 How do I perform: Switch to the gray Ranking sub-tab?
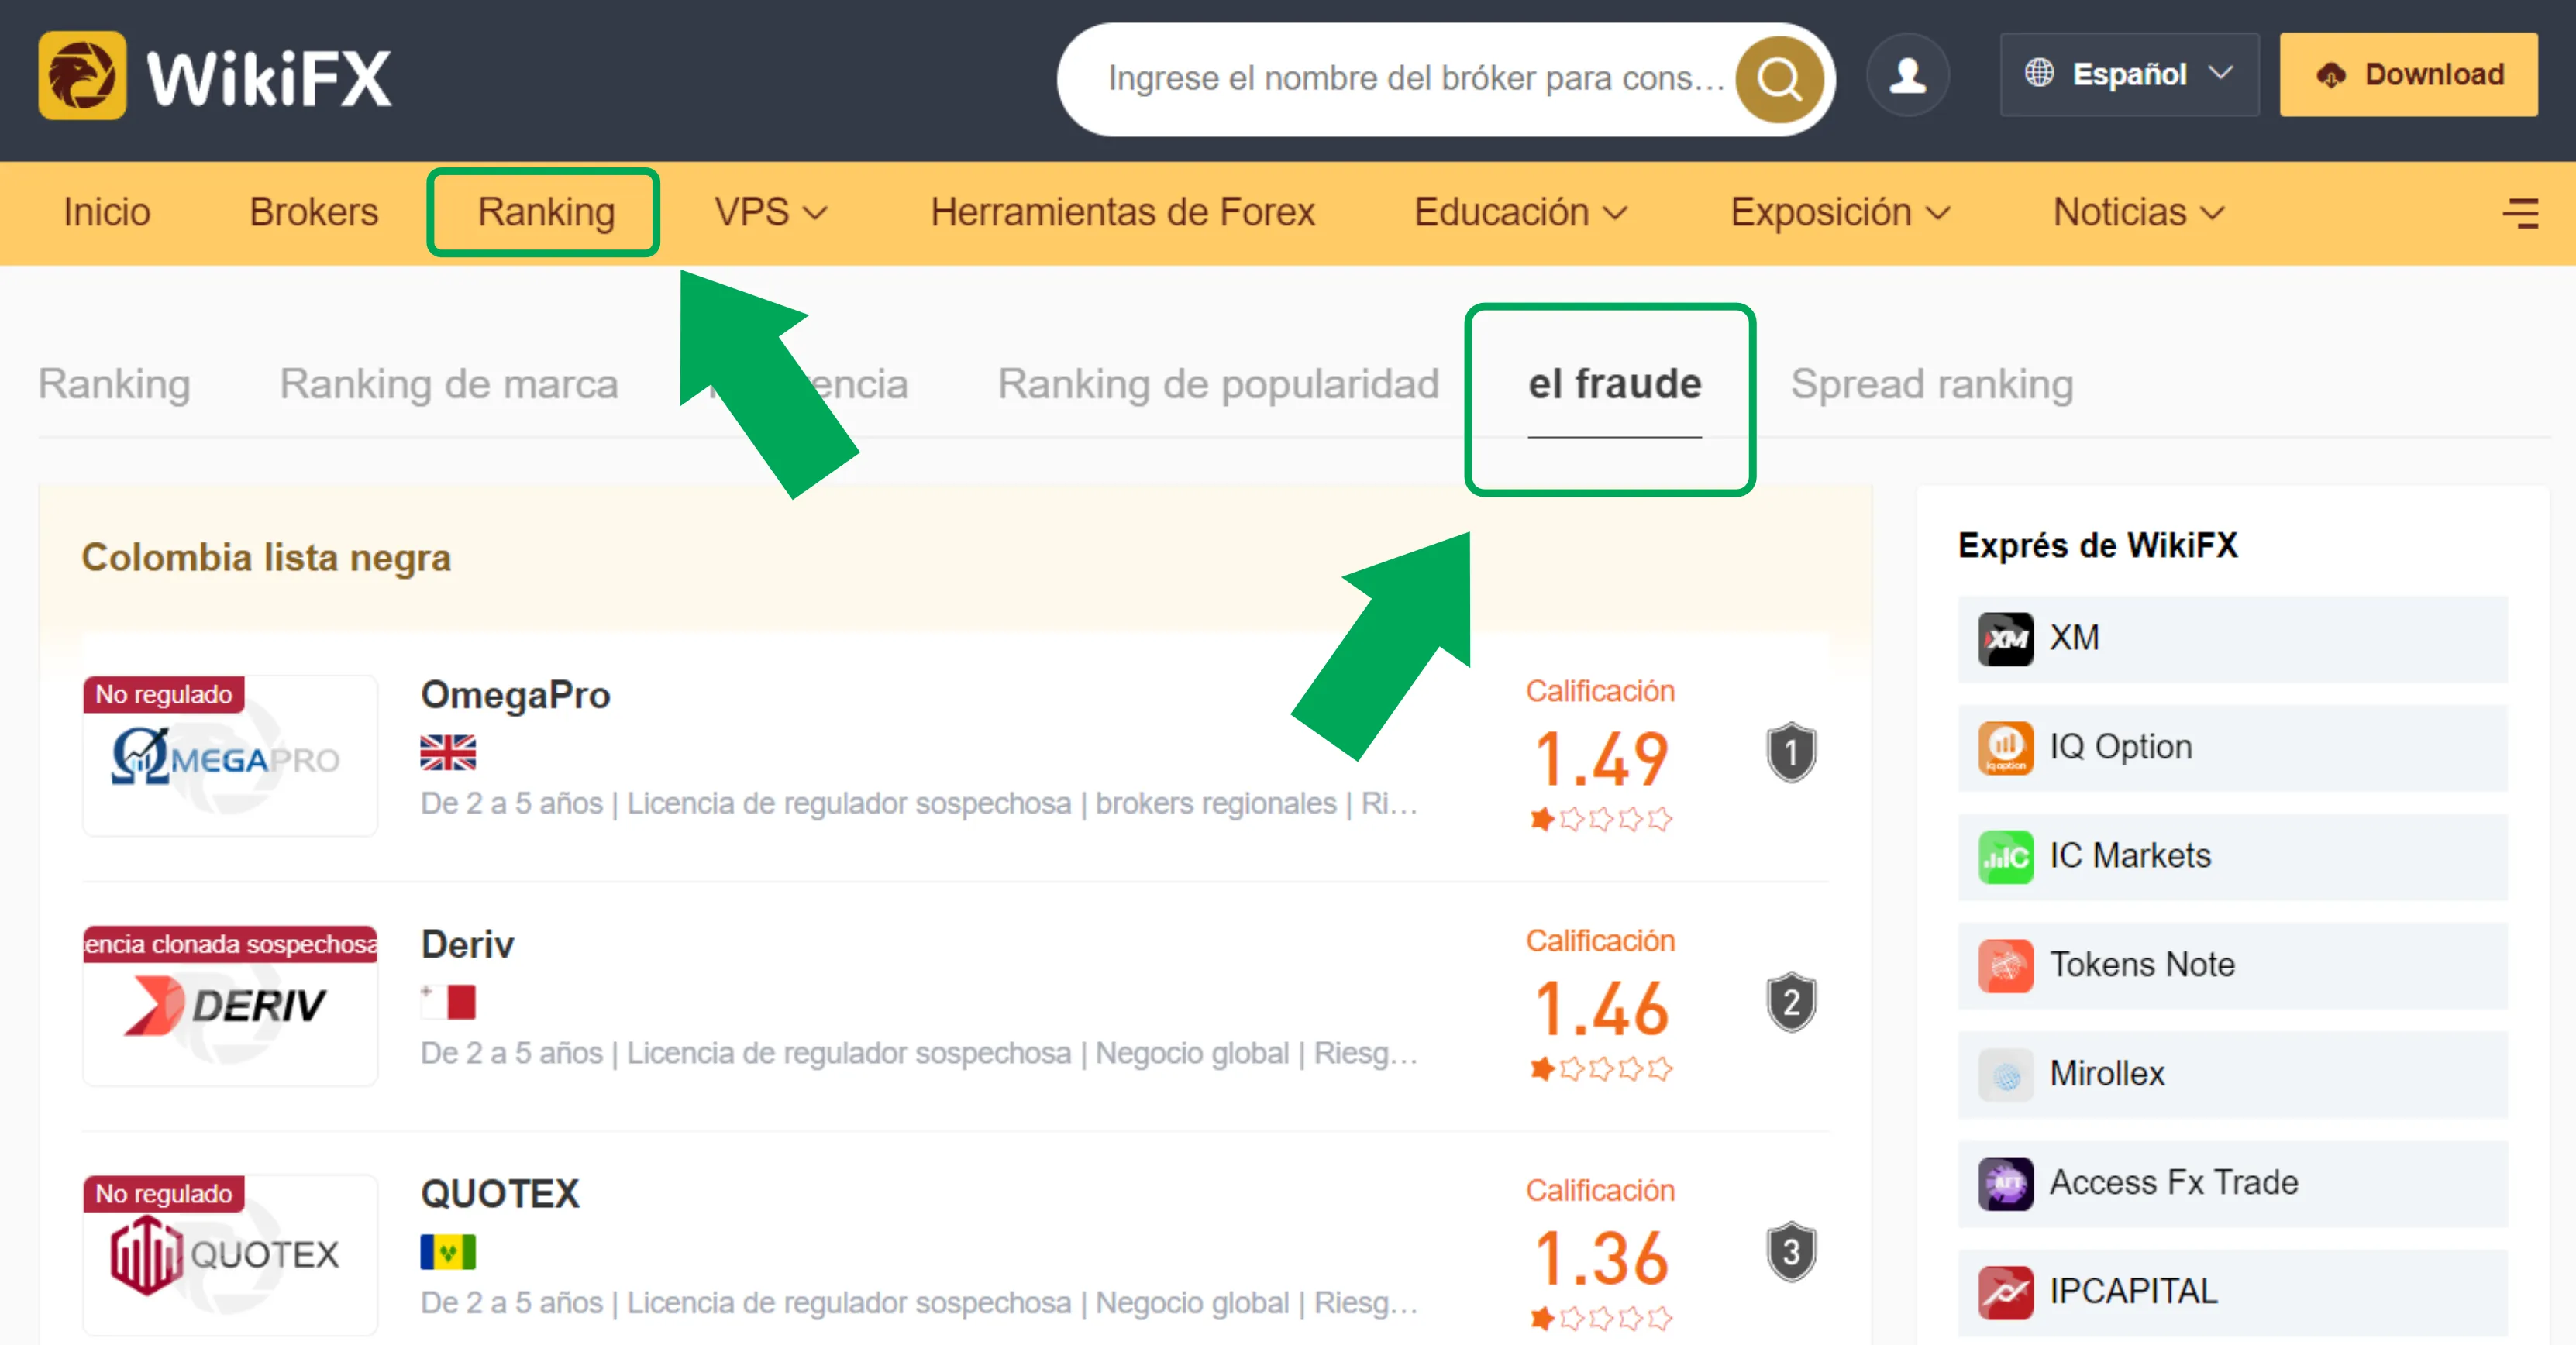[x=114, y=384]
